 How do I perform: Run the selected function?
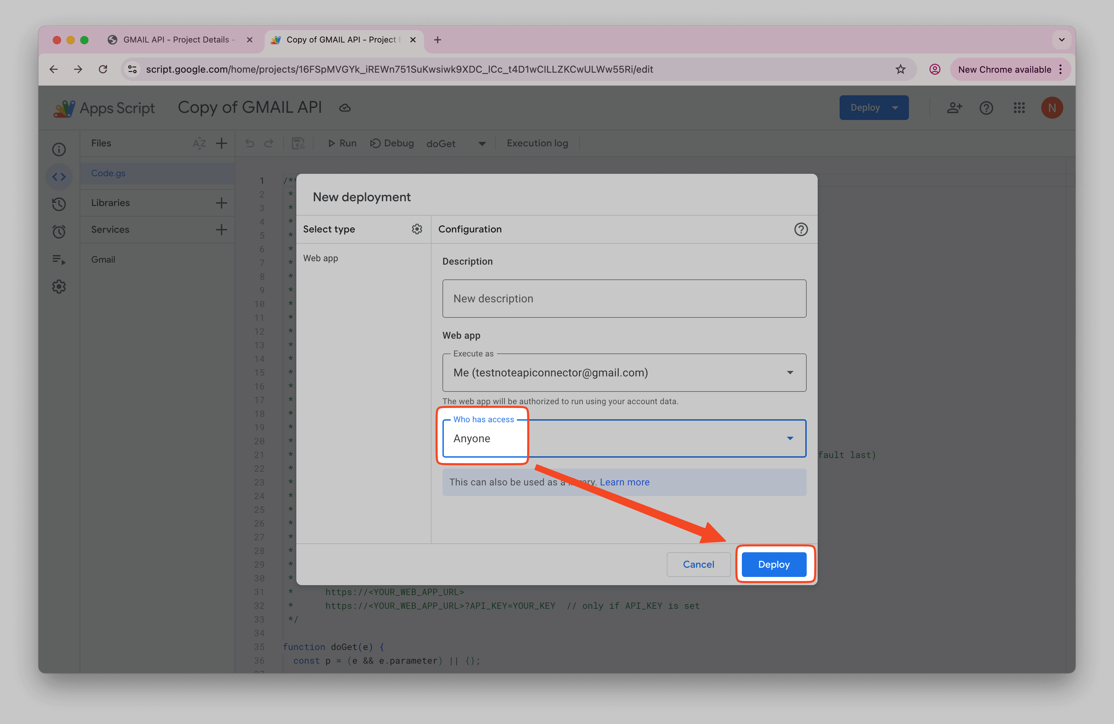(x=342, y=143)
